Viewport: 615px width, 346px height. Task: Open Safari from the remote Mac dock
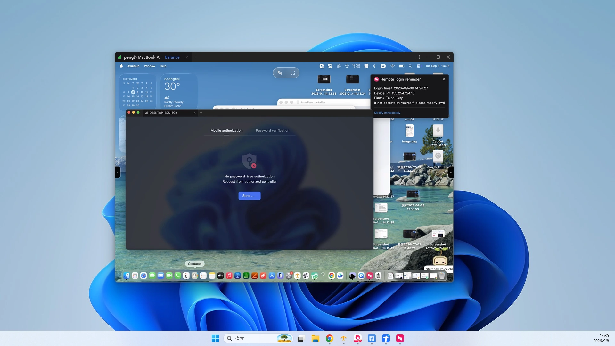pyautogui.click(x=143, y=276)
